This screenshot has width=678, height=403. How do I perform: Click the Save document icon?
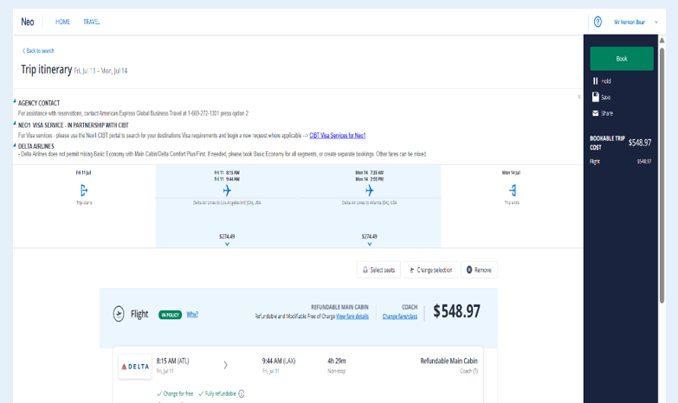[596, 97]
